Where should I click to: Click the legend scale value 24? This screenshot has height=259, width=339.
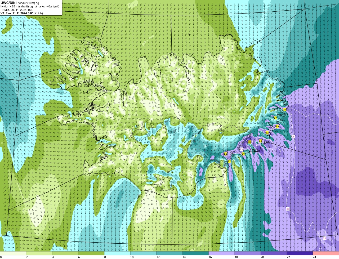click(x=314, y=257)
